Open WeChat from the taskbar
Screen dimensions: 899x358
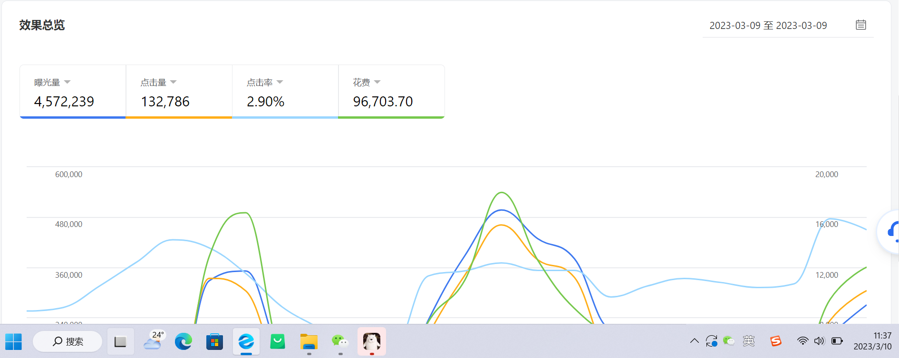coord(340,341)
